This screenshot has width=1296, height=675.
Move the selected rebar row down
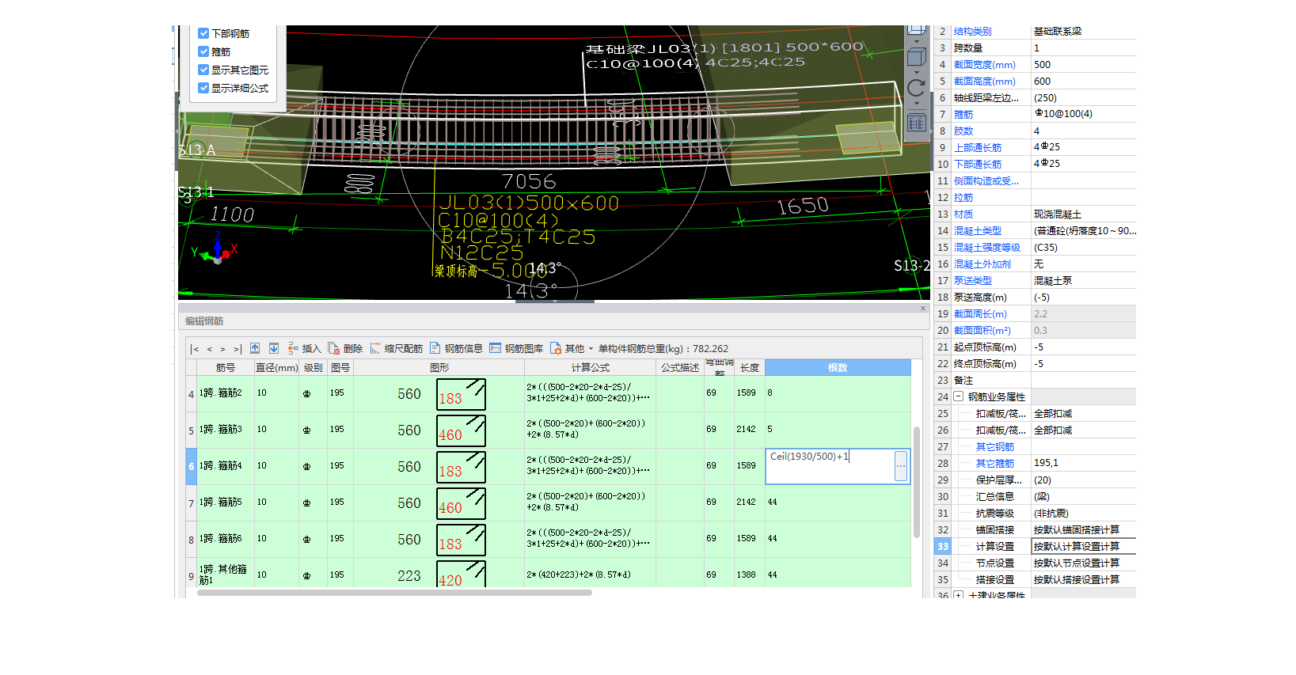coord(274,348)
